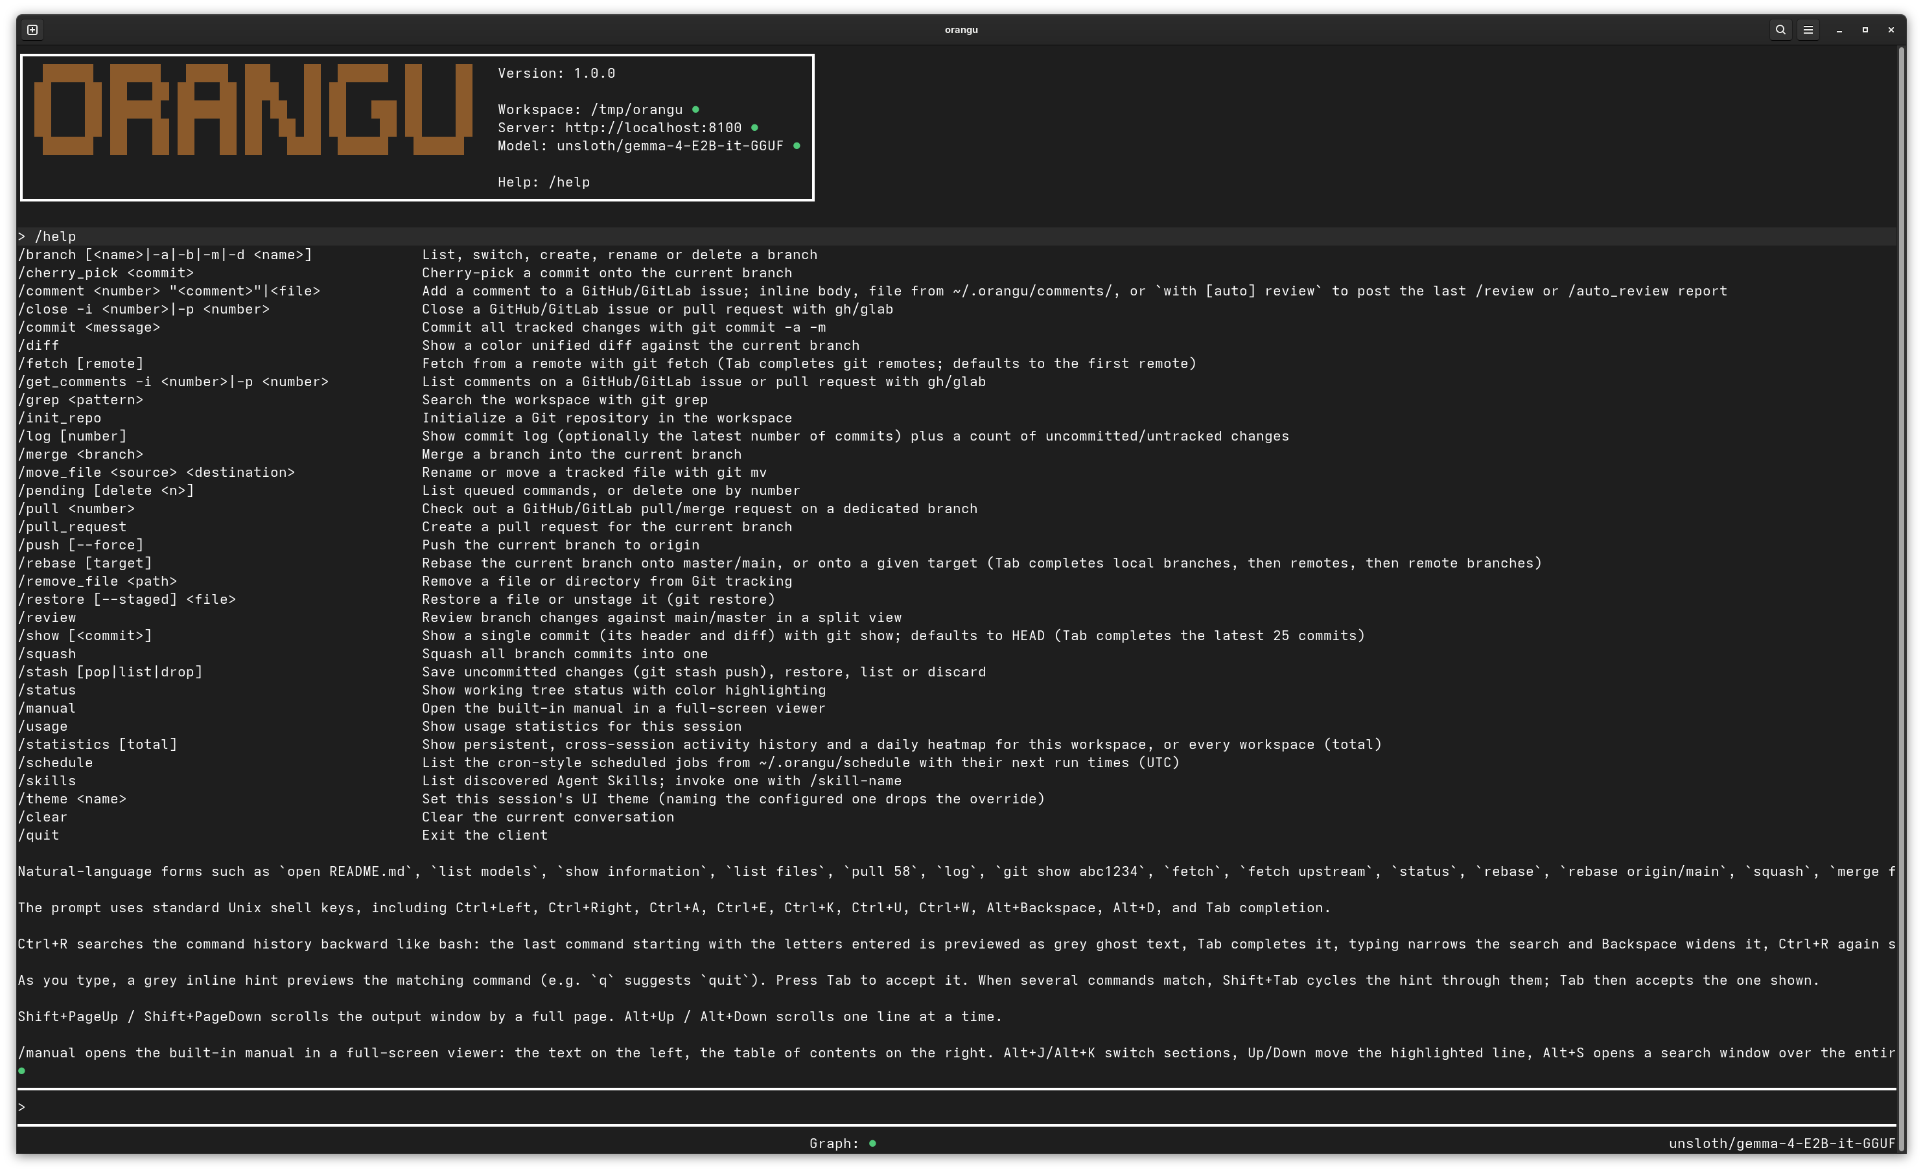Click the '/pull_request' command
Image resolution: width=1923 pixels, height=1172 pixels.
pos(72,527)
